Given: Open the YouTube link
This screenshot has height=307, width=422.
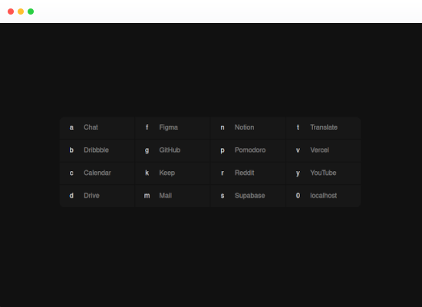Looking at the screenshot, I should tap(324, 173).
